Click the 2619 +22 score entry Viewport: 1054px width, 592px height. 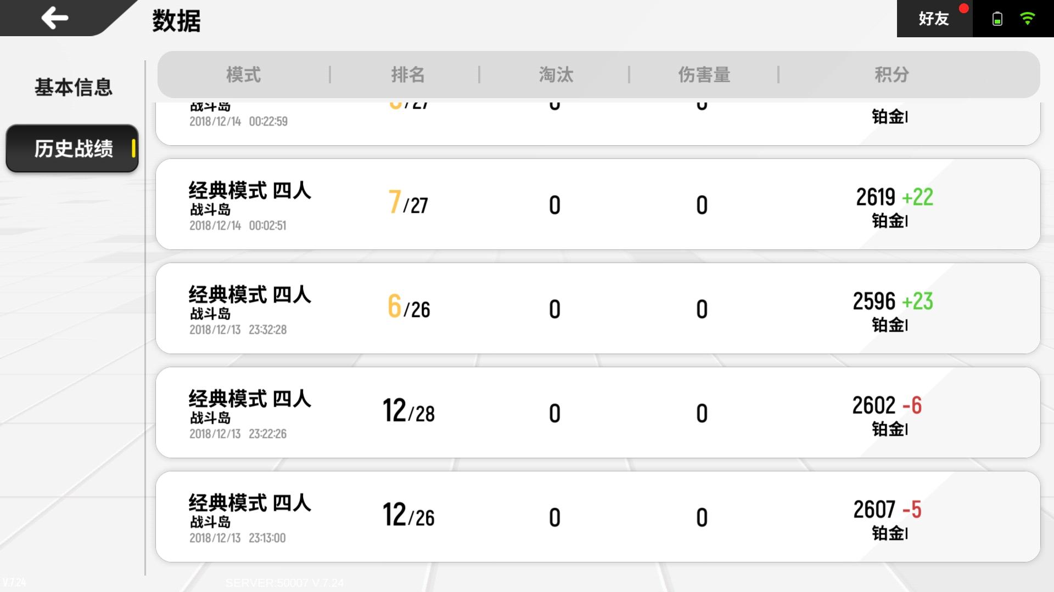(x=894, y=197)
